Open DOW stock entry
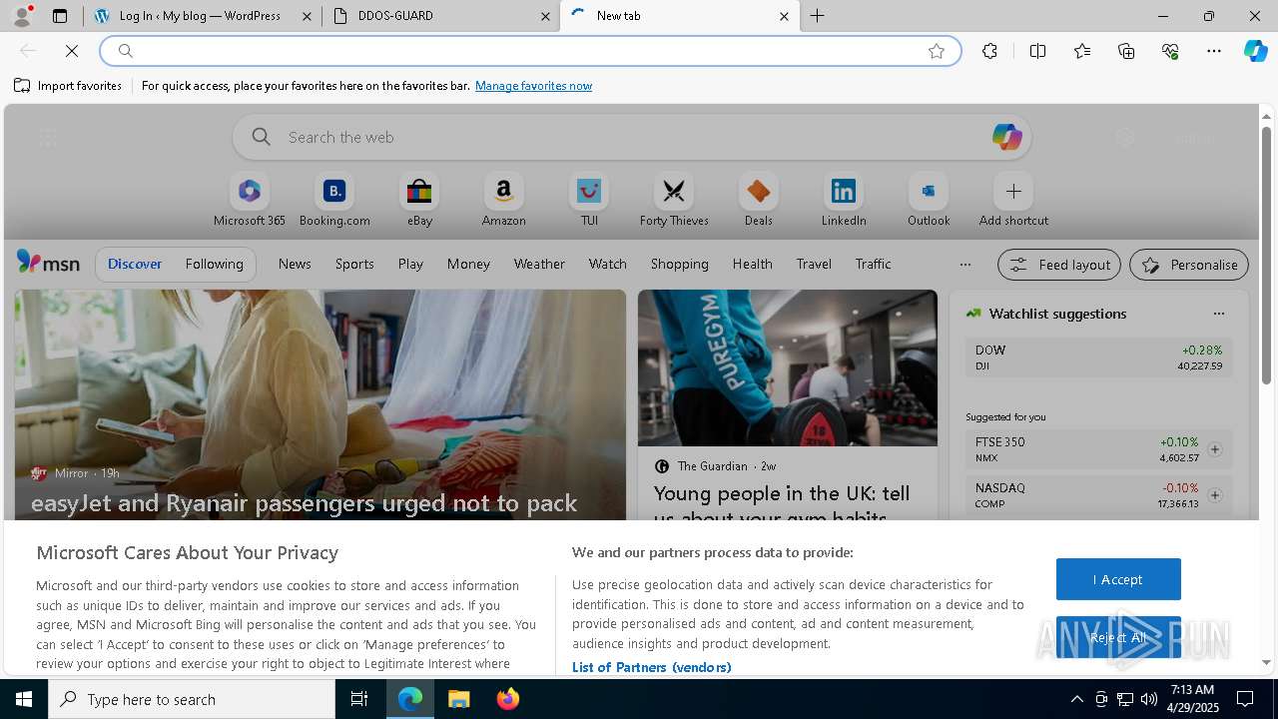 (x=1098, y=358)
